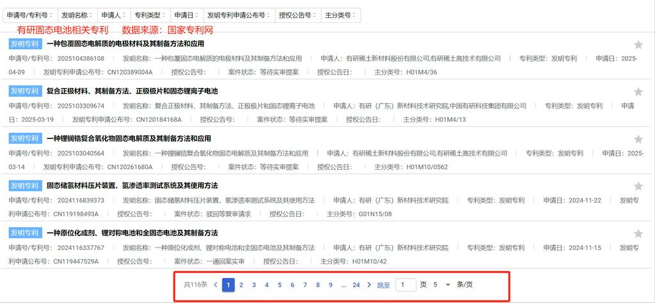The height and width of the screenshot is (303, 655).
Task: Click application number 2025103040564
Action: tap(81, 153)
